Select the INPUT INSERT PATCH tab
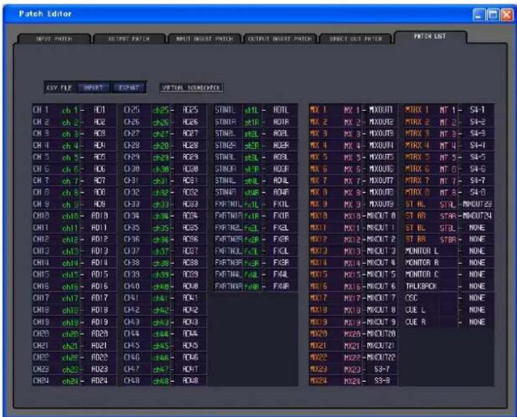The width and height of the screenshot is (517, 417). (205, 39)
